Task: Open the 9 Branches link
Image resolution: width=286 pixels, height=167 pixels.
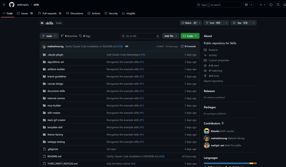Action: (69, 36)
